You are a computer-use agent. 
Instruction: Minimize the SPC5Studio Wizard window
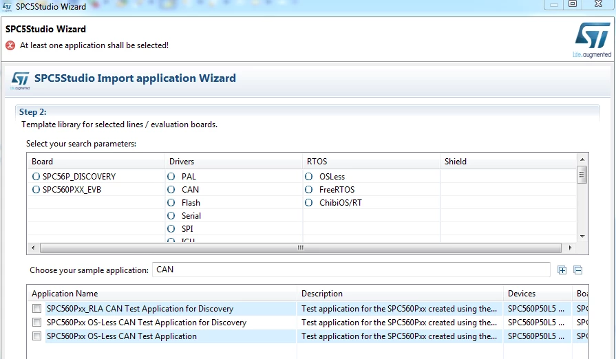554,4
